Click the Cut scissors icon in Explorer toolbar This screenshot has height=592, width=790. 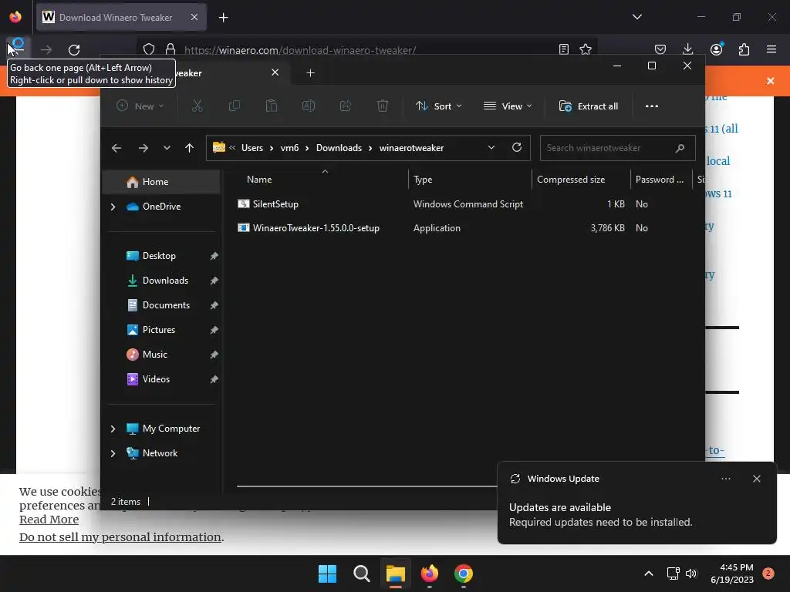click(197, 106)
